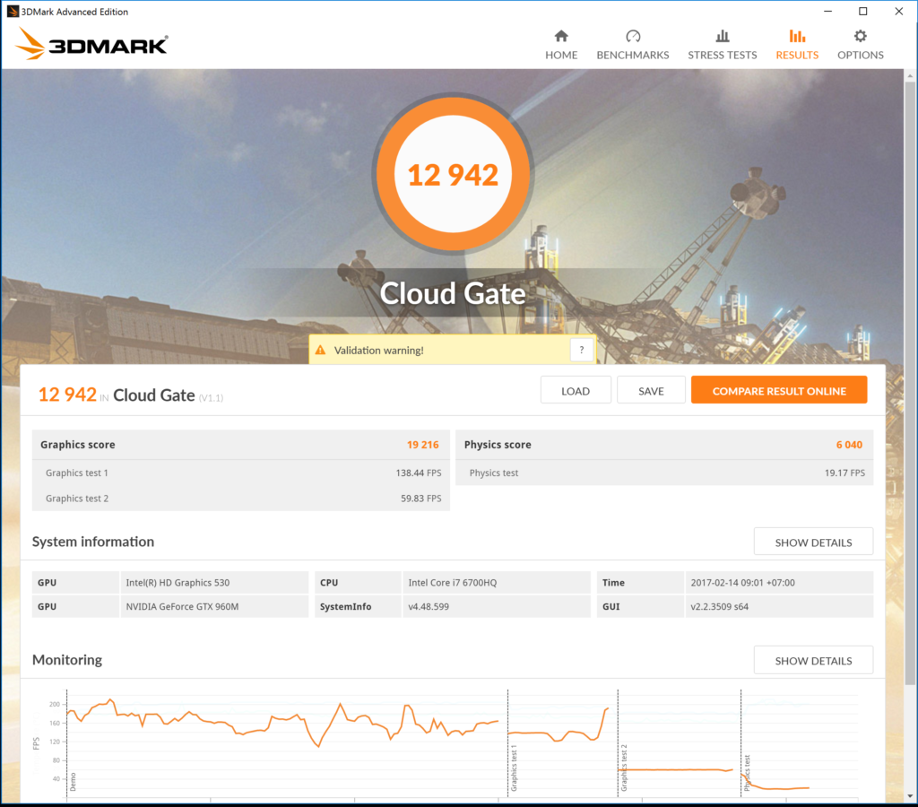Image resolution: width=918 pixels, height=807 pixels.
Task: Expand System information with Show Details
Action: (812, 542)
